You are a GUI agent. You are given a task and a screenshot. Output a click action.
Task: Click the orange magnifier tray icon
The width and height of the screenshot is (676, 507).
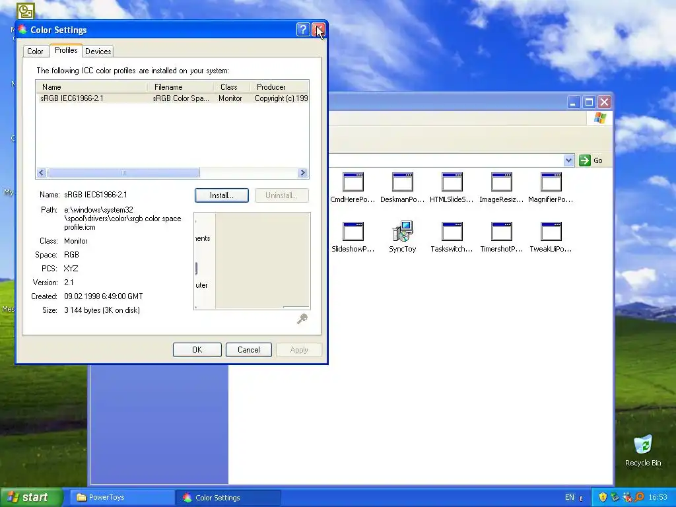[x=639, y=498]
